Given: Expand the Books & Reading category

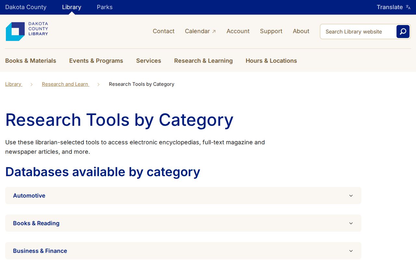Looking at the screenshot, I should point(183,223).
